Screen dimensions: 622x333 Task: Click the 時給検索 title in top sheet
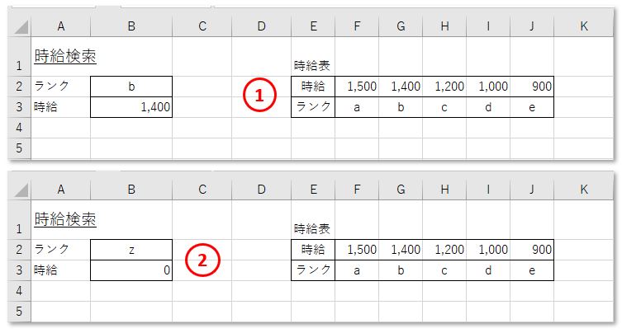pyautogui.click(x=65, y=56)
